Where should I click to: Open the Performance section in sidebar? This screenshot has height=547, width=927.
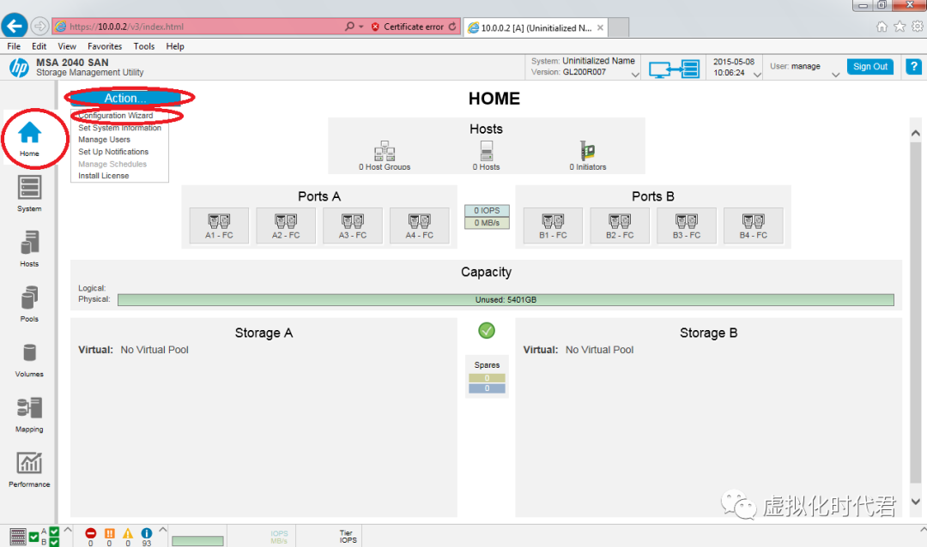tap(29, 469)
